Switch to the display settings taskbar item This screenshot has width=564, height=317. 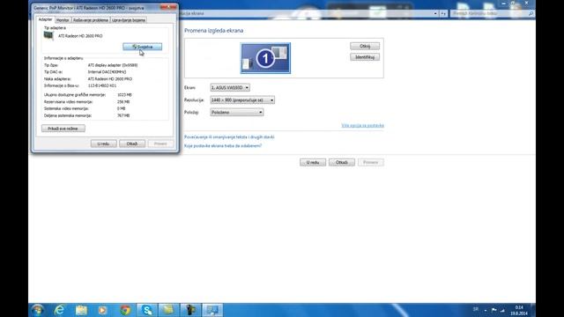(212, 310)
